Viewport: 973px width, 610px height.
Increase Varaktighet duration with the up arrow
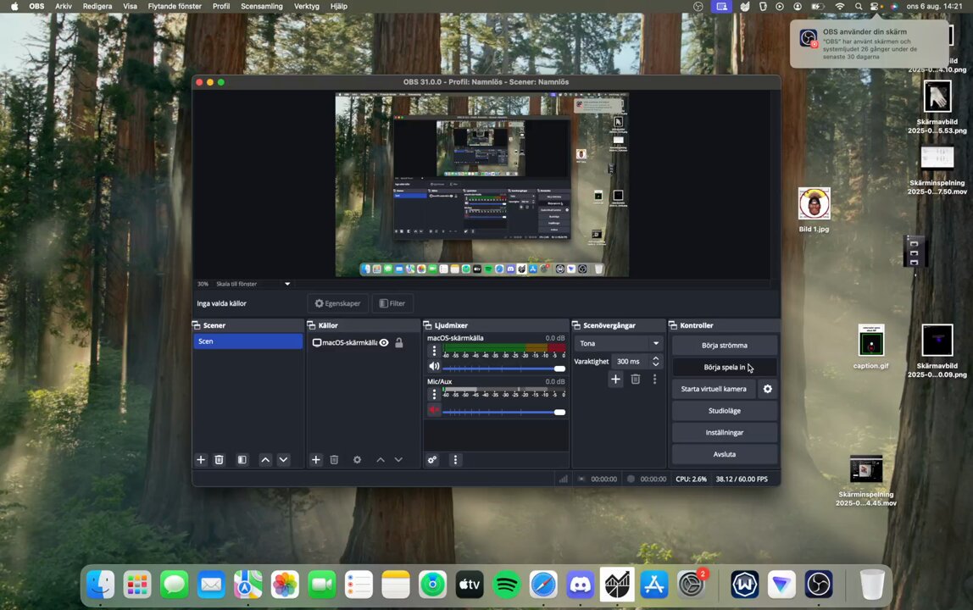(656, 358)
